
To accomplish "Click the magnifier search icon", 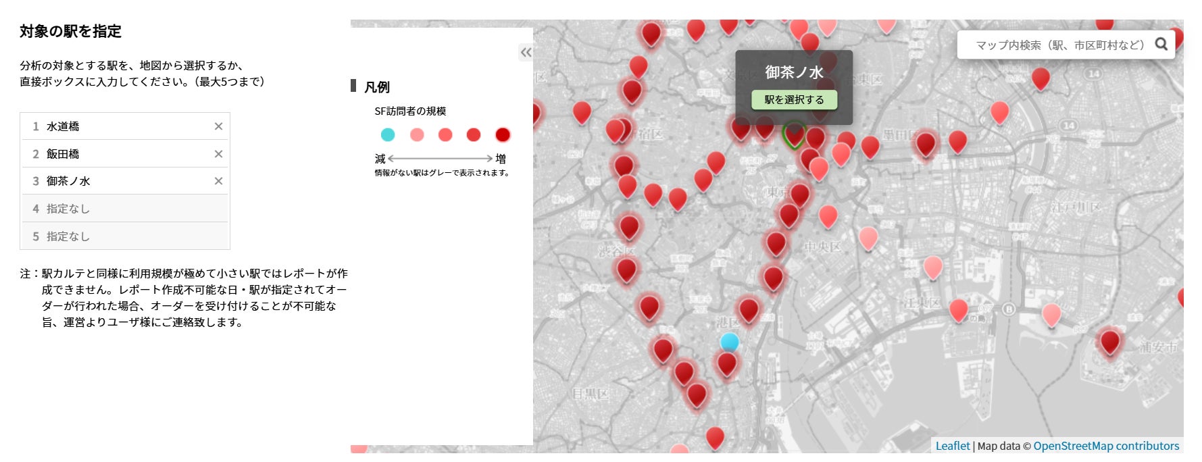I will pyautogui.click(x=1161, y=44).
